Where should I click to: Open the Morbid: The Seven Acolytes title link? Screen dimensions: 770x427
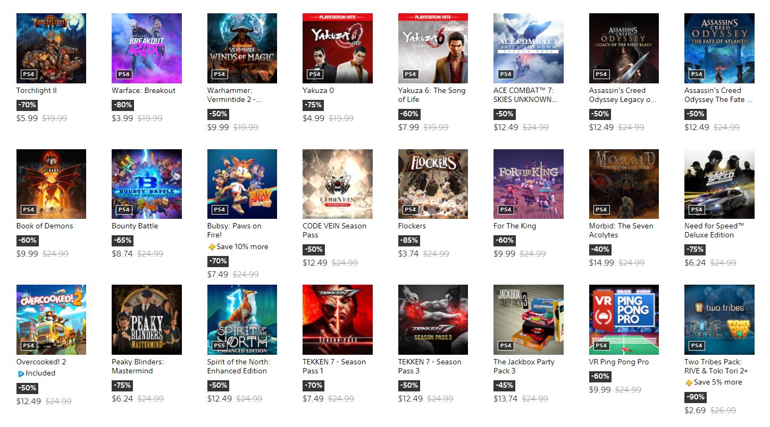click(621, 230)
